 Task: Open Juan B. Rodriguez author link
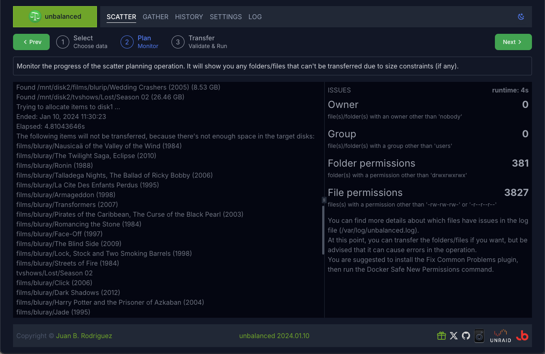tap(84, 336)
